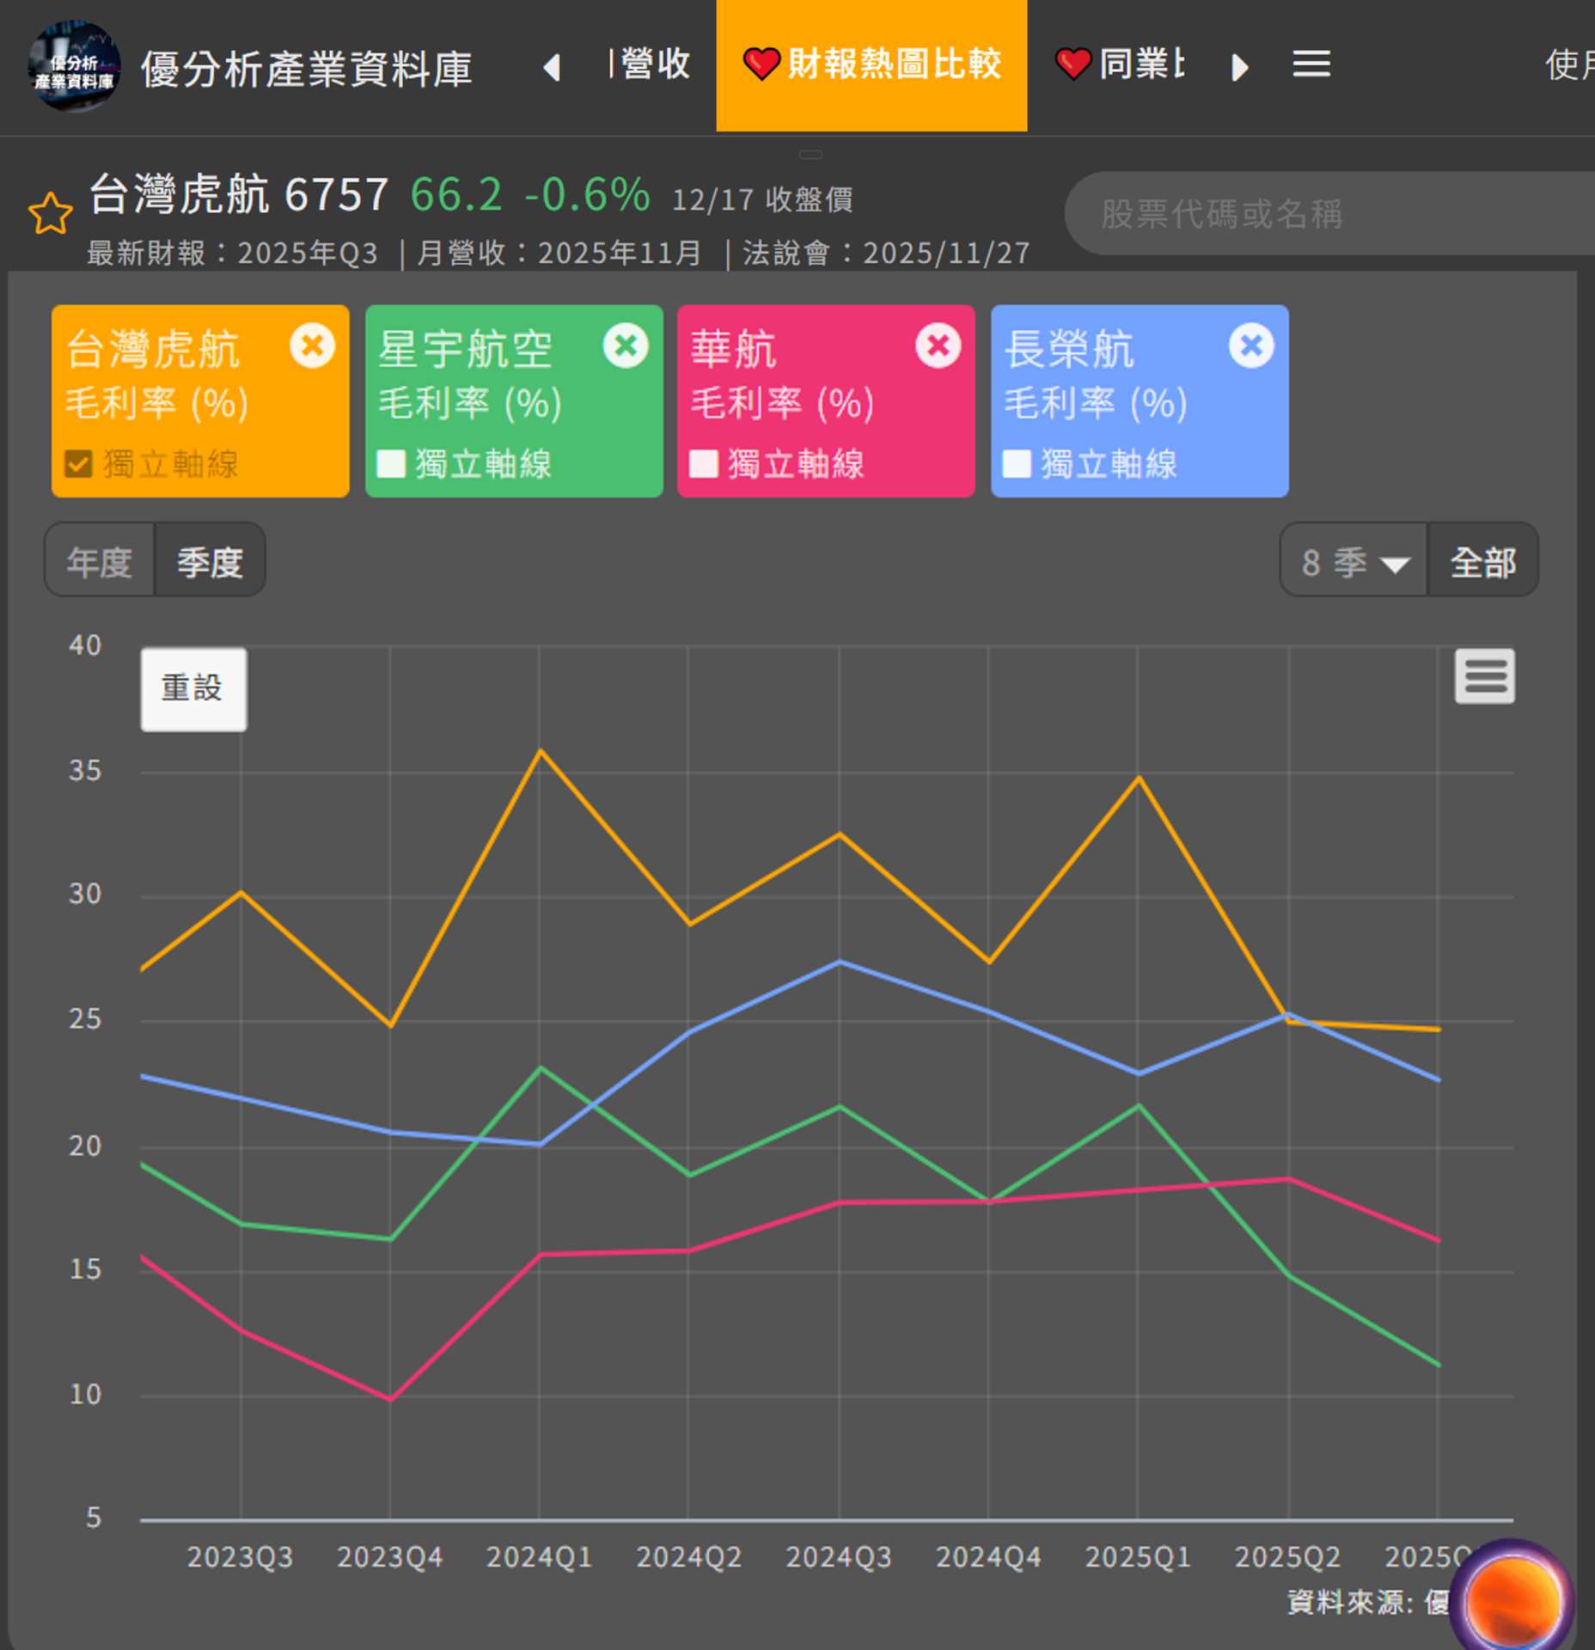Open the top navigation hamburger menu

[x=1311, y=64]
